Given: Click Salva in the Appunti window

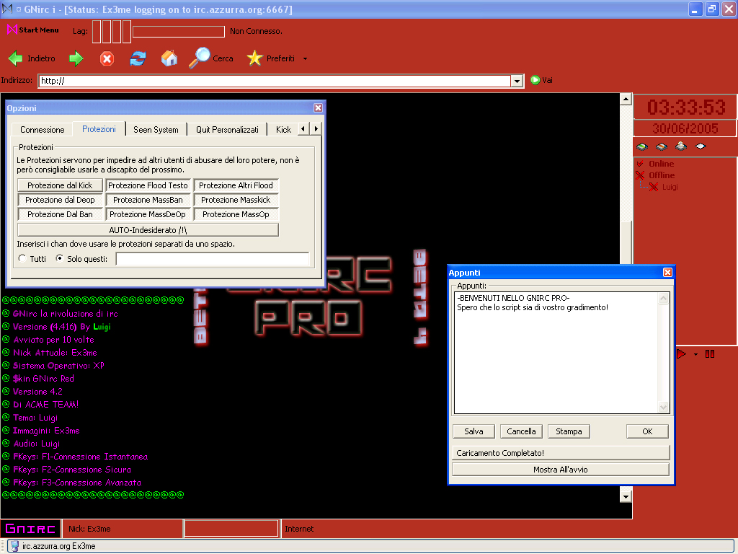Looking at the screenshot, I should click(474, 431).
